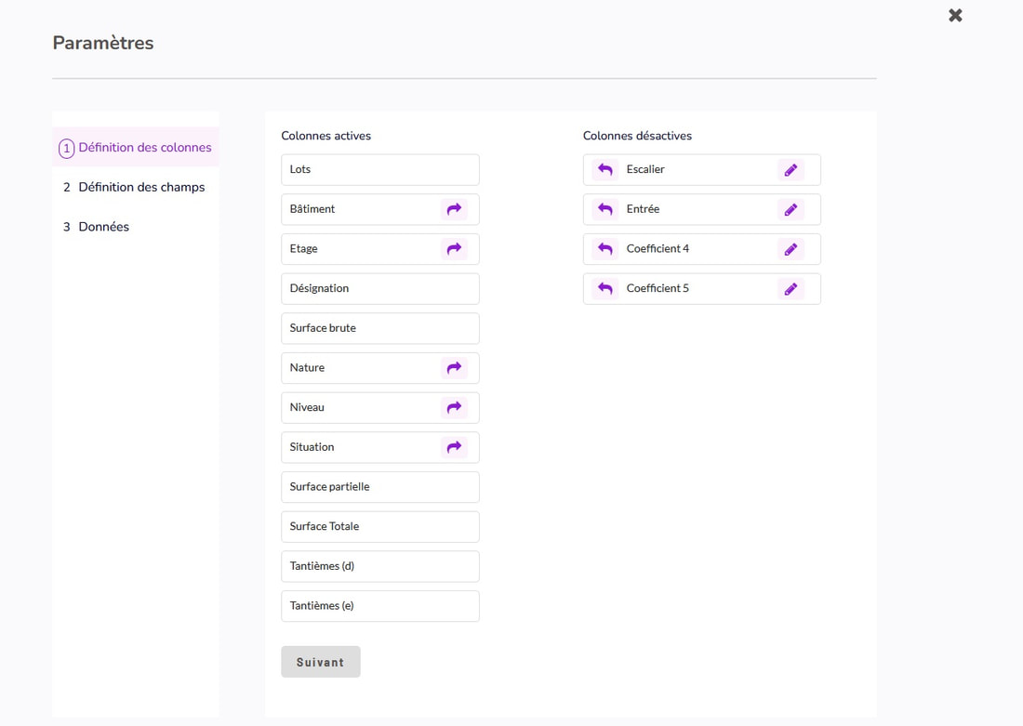Click the back arrow next to Entrée
1023x726 pixels.
click(605, 209)
